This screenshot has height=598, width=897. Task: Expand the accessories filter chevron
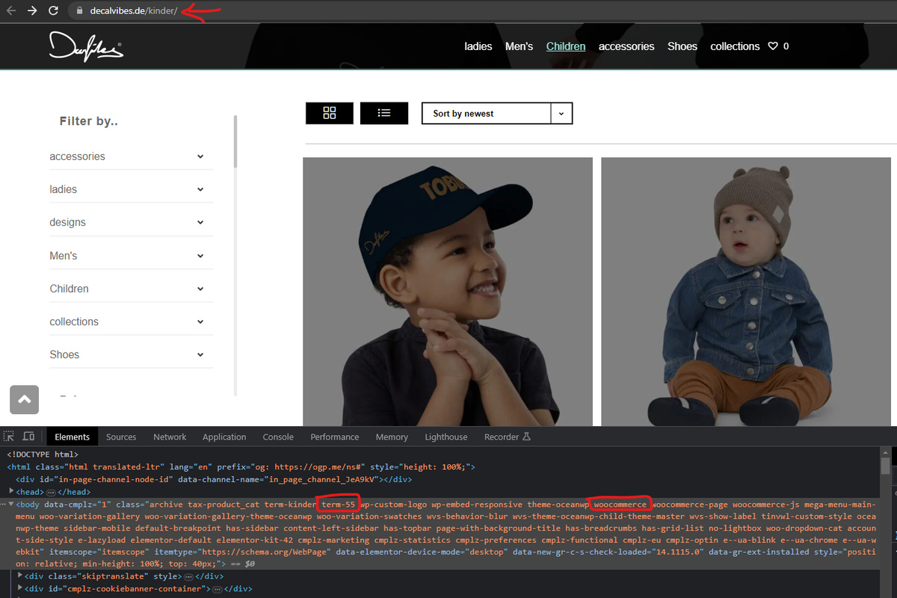tap(200, 156)
